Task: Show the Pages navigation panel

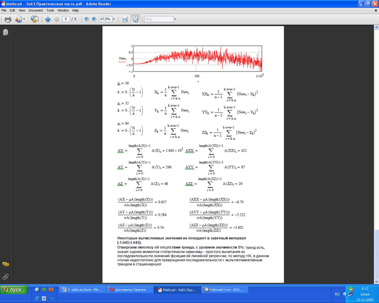Action: [6, 32]
